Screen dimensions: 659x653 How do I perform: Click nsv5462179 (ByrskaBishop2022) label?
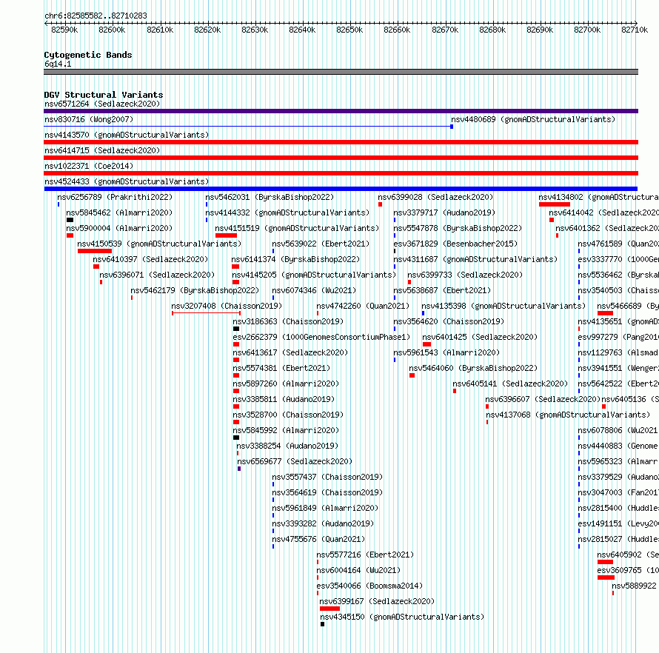[x=195, y=290]
